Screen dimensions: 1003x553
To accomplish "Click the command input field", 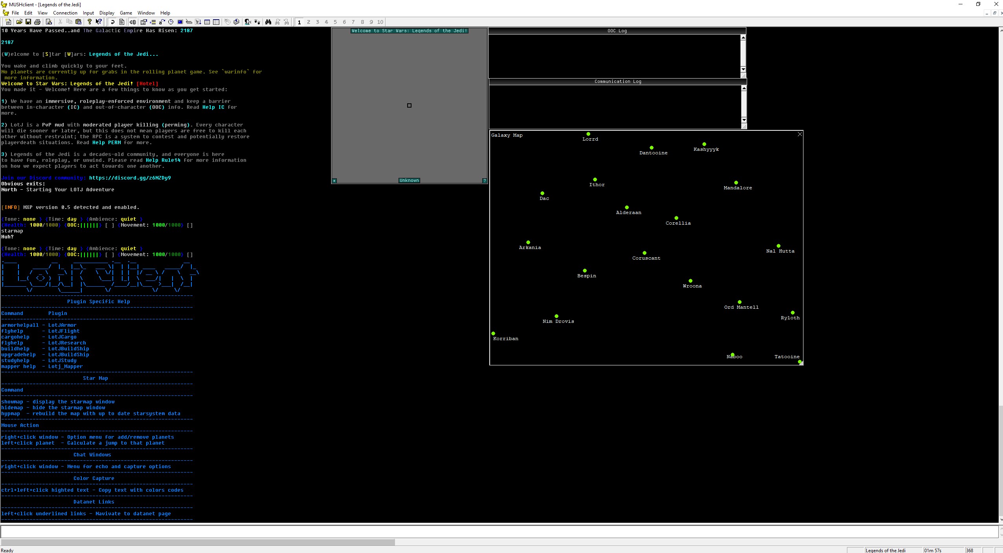I will click(x=499, y=531).
